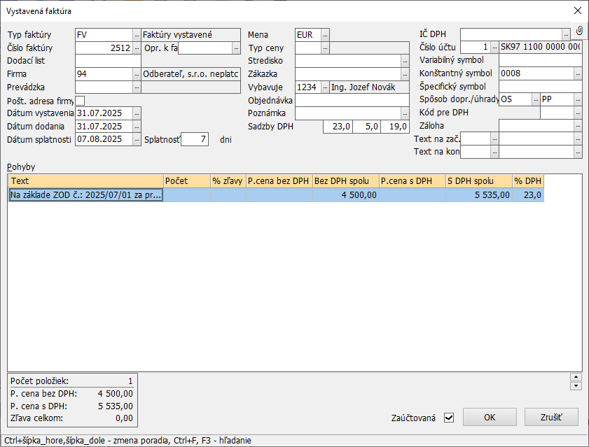The image size is (589, 447).
Task: Open date picker for Dátum splatnosti
Action: 137,140
